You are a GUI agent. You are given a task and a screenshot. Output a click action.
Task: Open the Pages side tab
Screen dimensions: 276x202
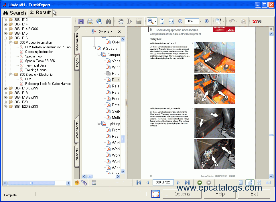(x=77, y=63)
